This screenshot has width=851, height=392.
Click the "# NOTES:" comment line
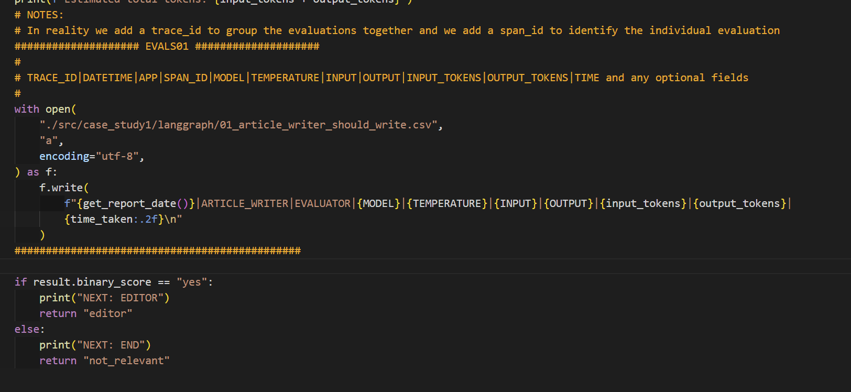[39, 15]
